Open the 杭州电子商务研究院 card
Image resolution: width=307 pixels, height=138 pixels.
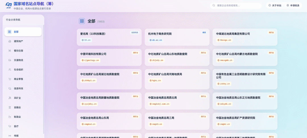[x=177, y=37]
